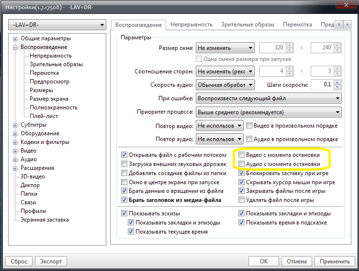This screenshot has height=271, width=359.
Task: Click the Шаги скорости input field
Action: 321,85
